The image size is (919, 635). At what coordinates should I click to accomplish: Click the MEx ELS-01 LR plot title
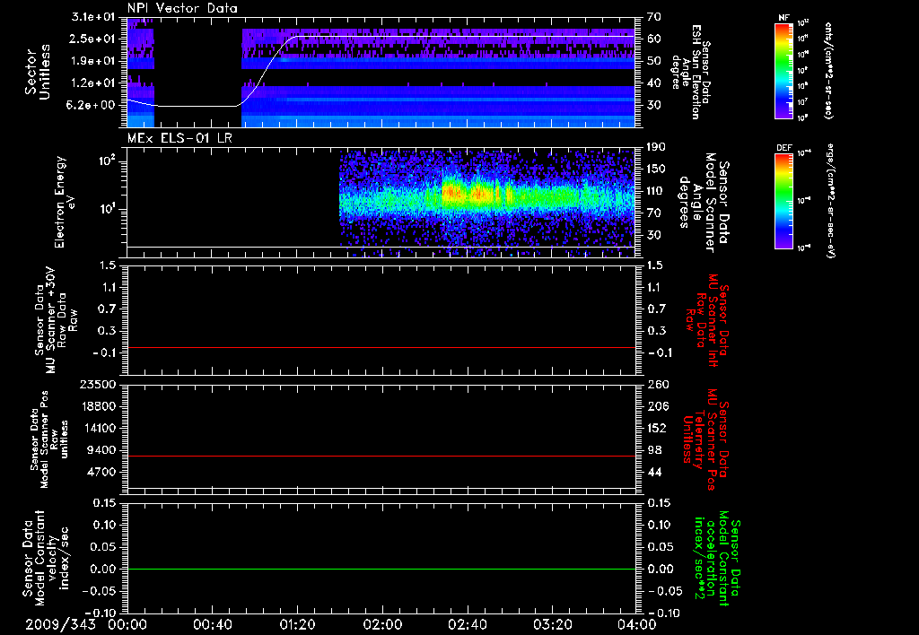point(179,139)
